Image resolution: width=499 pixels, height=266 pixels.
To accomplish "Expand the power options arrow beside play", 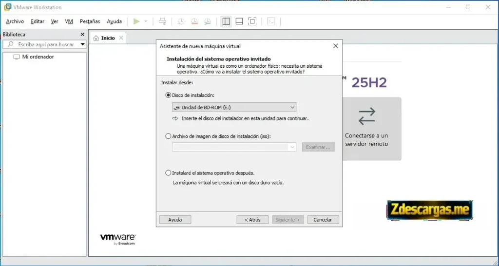I will (146, 21).
